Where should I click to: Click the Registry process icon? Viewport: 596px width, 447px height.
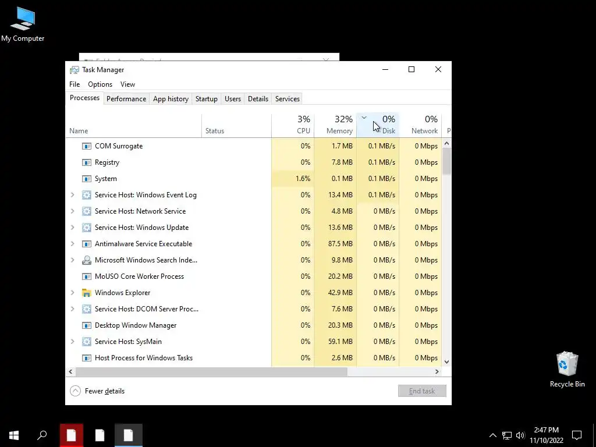coord(87,162)
